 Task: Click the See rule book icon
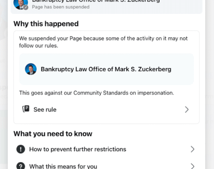[26, 109]
